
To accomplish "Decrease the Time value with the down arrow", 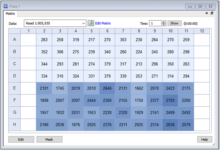I will click(x=164, y=25).
